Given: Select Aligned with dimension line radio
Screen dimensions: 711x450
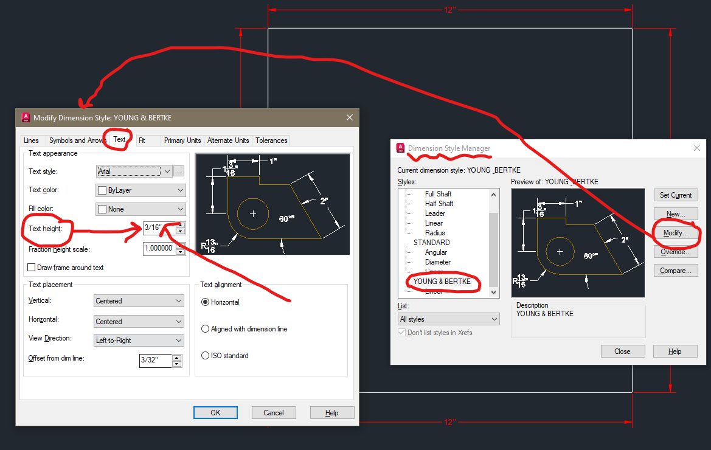Looking at the screenshot, I should tap(206, 329).
